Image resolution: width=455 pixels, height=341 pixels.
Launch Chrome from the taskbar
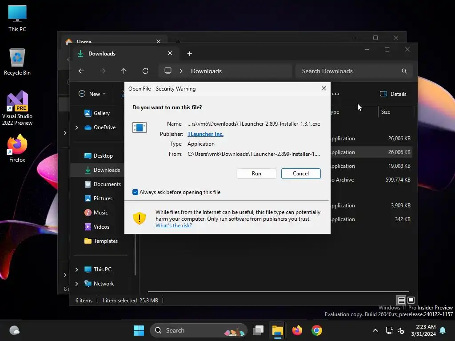click(316, 330)
